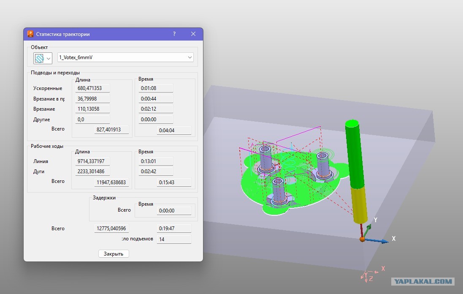
Task: Click the Дуги time field 0:02:42
Action: (156, 171)
